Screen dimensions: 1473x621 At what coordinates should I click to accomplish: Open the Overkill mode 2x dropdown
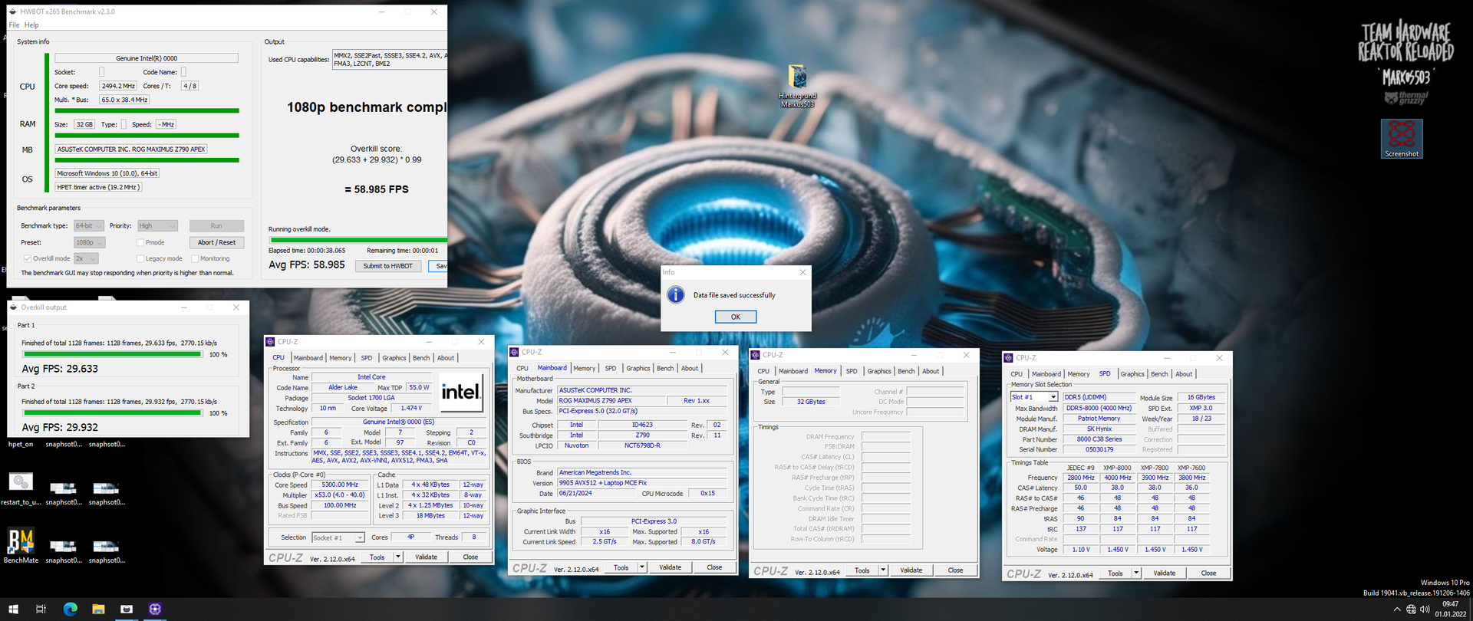[86, 259]
